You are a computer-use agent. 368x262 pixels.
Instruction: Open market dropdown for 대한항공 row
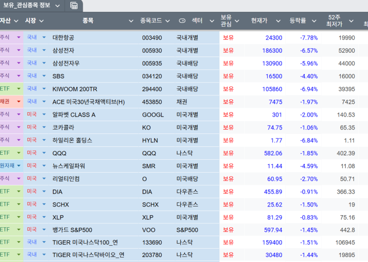(x=44, y=37)
